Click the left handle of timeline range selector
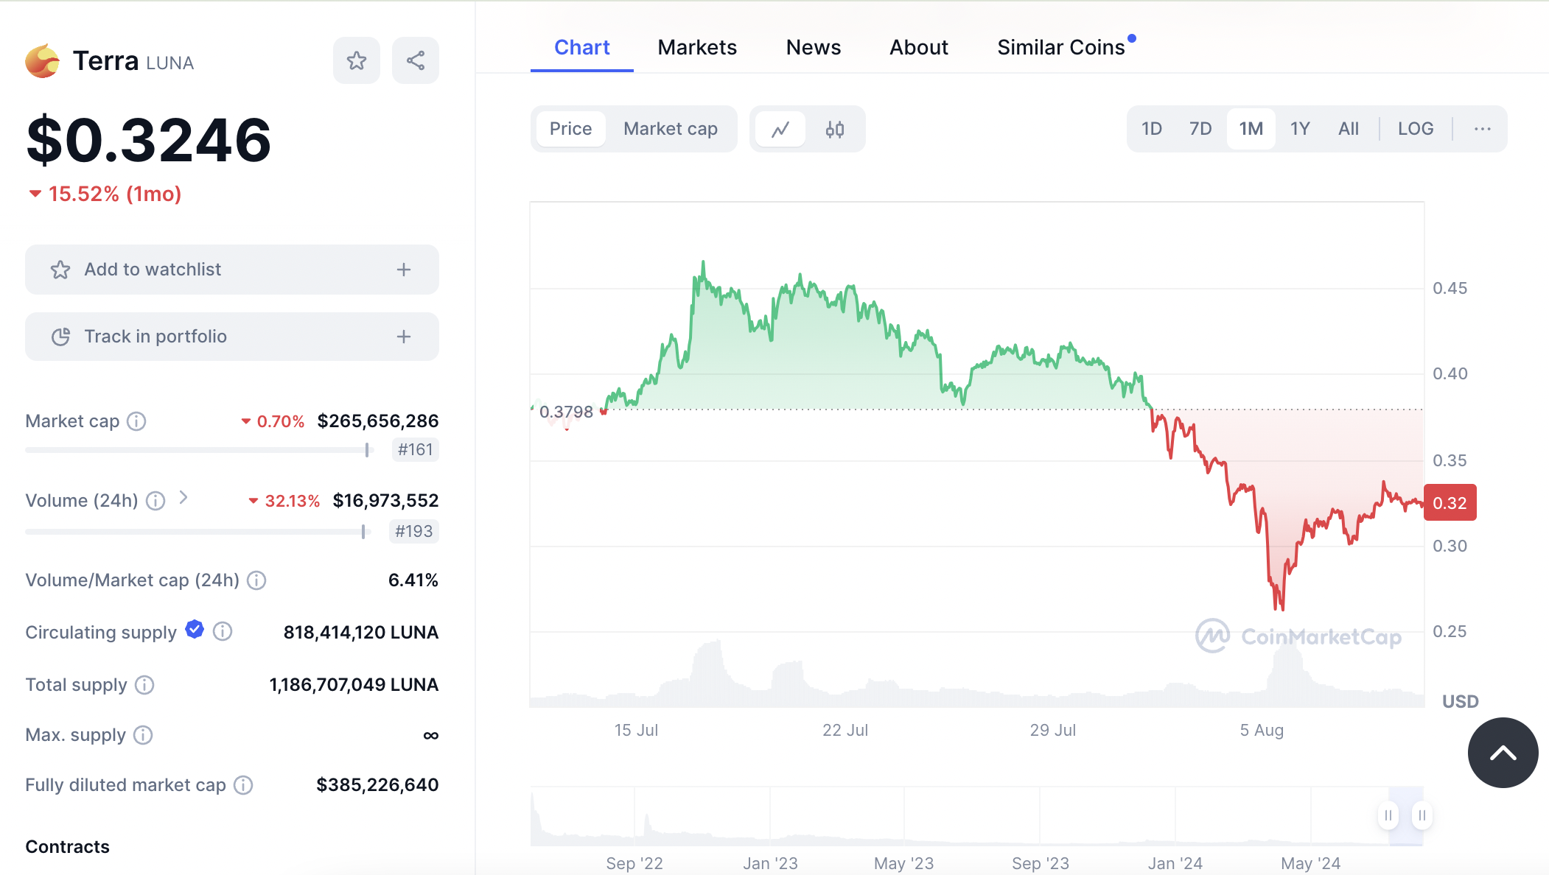Image resolution: width=1549 pixels, height=875 pixels. [x=1388, y=815]
